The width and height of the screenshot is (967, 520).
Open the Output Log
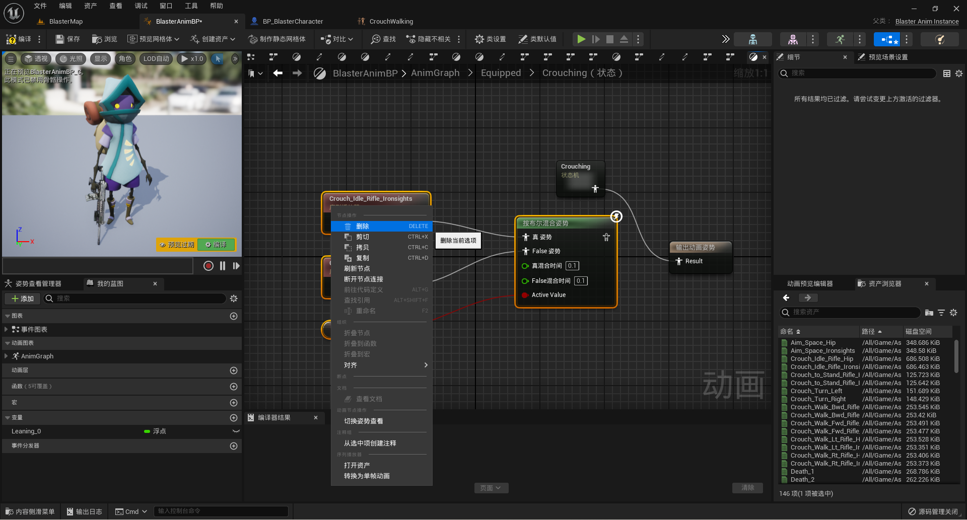click(x=85, y=511)
